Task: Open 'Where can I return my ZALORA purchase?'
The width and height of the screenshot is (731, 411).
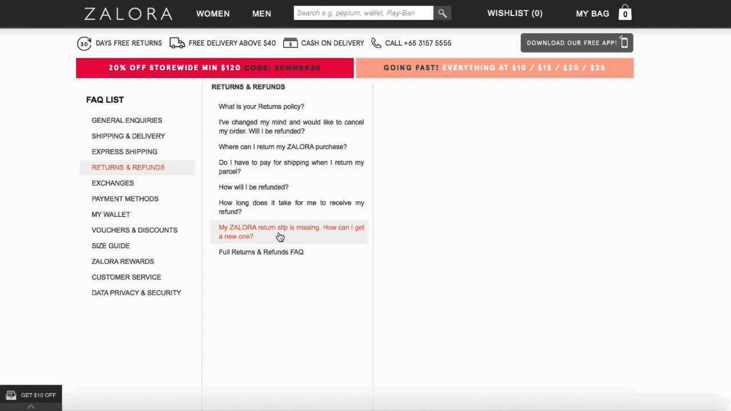Action: tap(282, 147)
